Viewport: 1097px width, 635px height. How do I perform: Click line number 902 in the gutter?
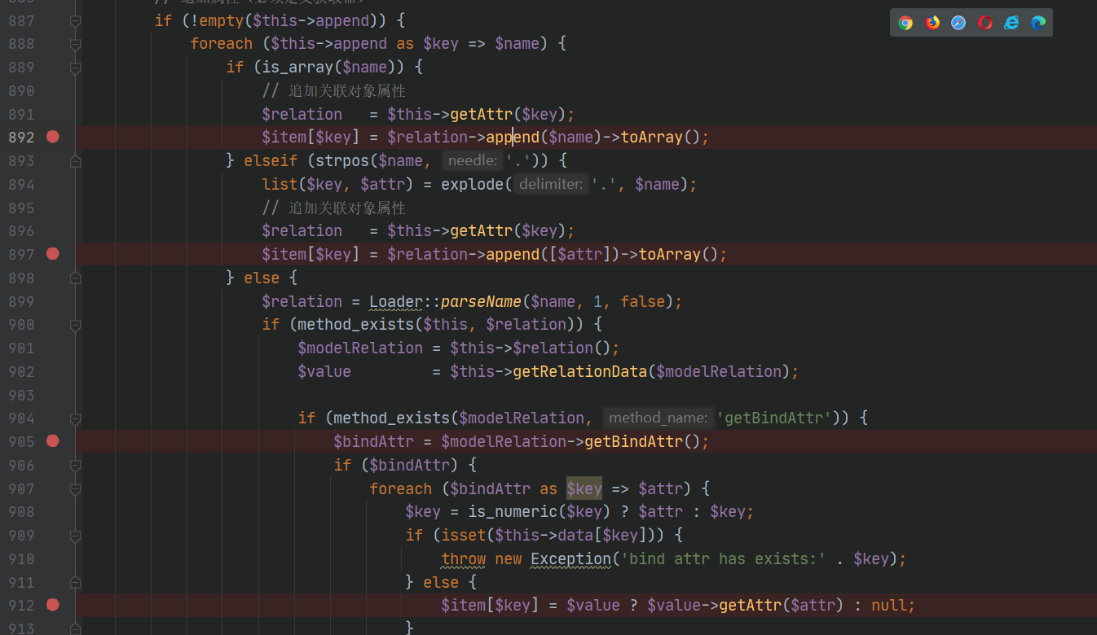click(x=21, y=371)
